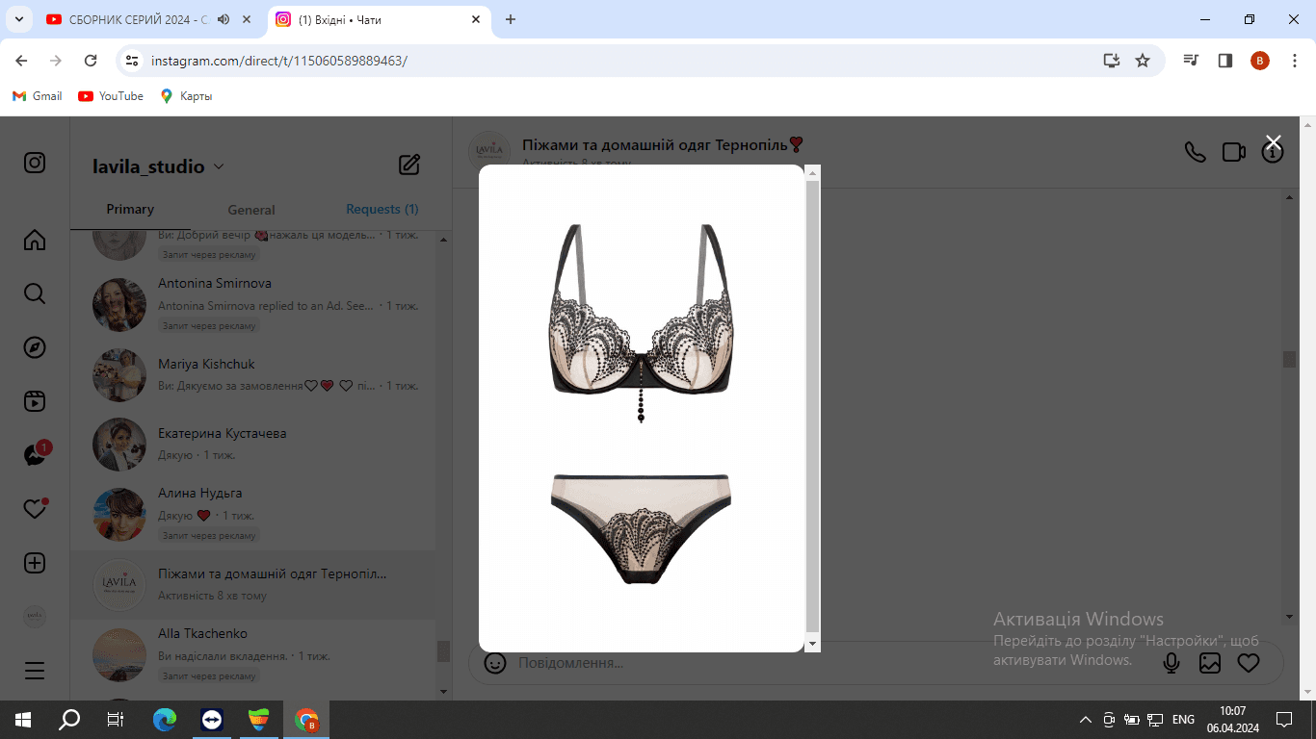Open Reels from the sidebar
The width and height of the screenshot is (1316, 739).
(x=35, y=401)
